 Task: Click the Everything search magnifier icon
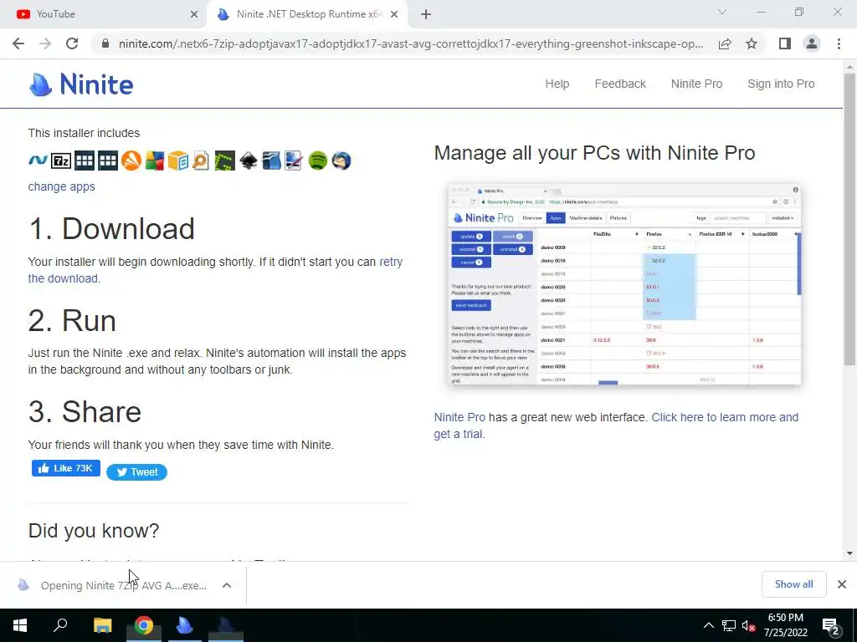pyautogui.click(x=201, y=160)
